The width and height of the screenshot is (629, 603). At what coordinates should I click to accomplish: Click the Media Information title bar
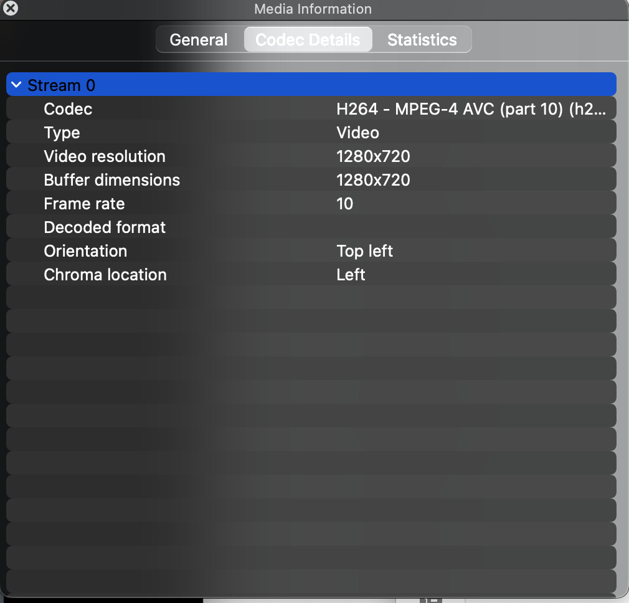pos(313,9)
